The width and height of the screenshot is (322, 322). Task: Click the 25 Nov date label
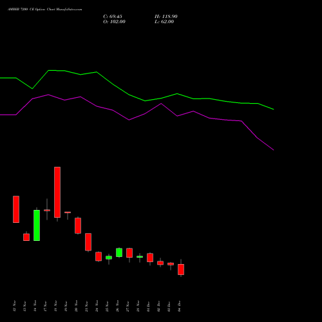[x=107, y=306]
